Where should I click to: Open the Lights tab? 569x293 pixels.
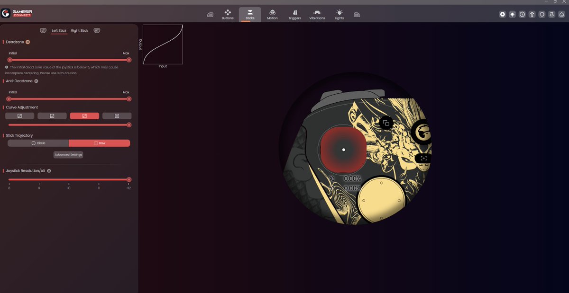[x=340, y=14]
